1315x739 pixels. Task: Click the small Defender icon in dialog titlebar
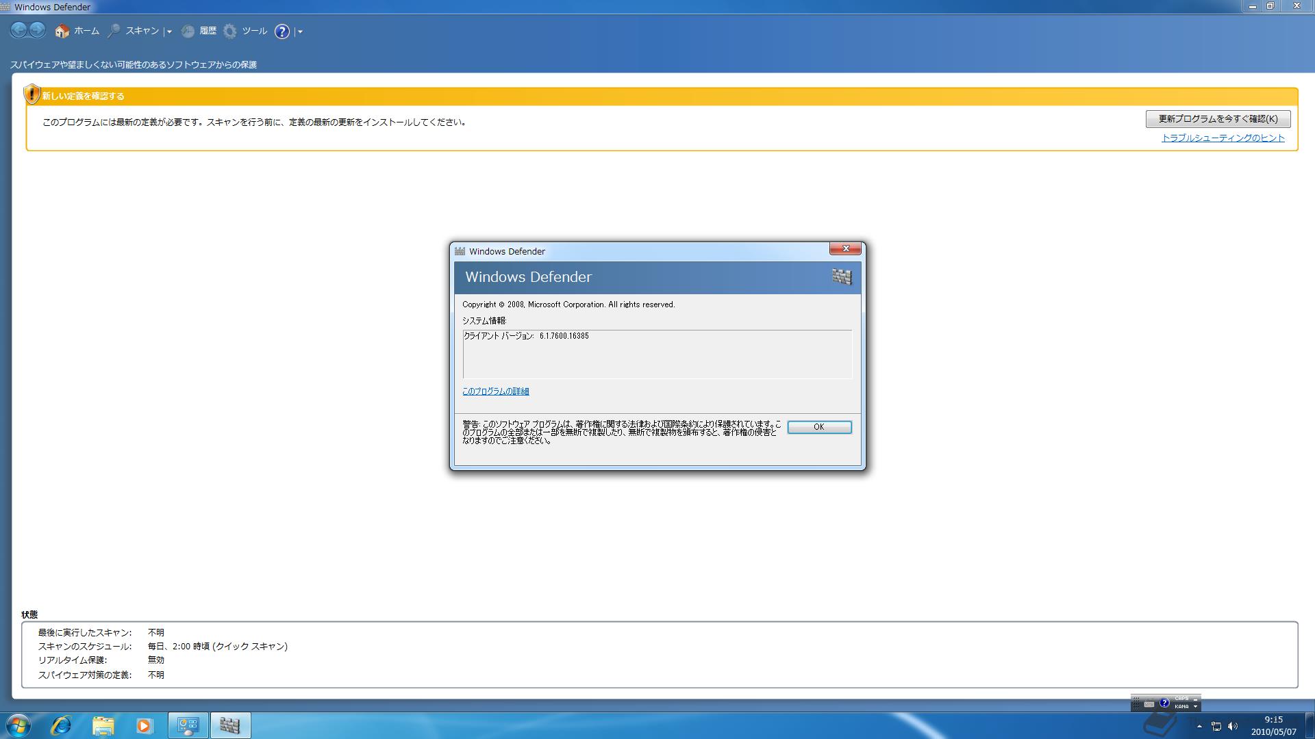pos(460,251)
